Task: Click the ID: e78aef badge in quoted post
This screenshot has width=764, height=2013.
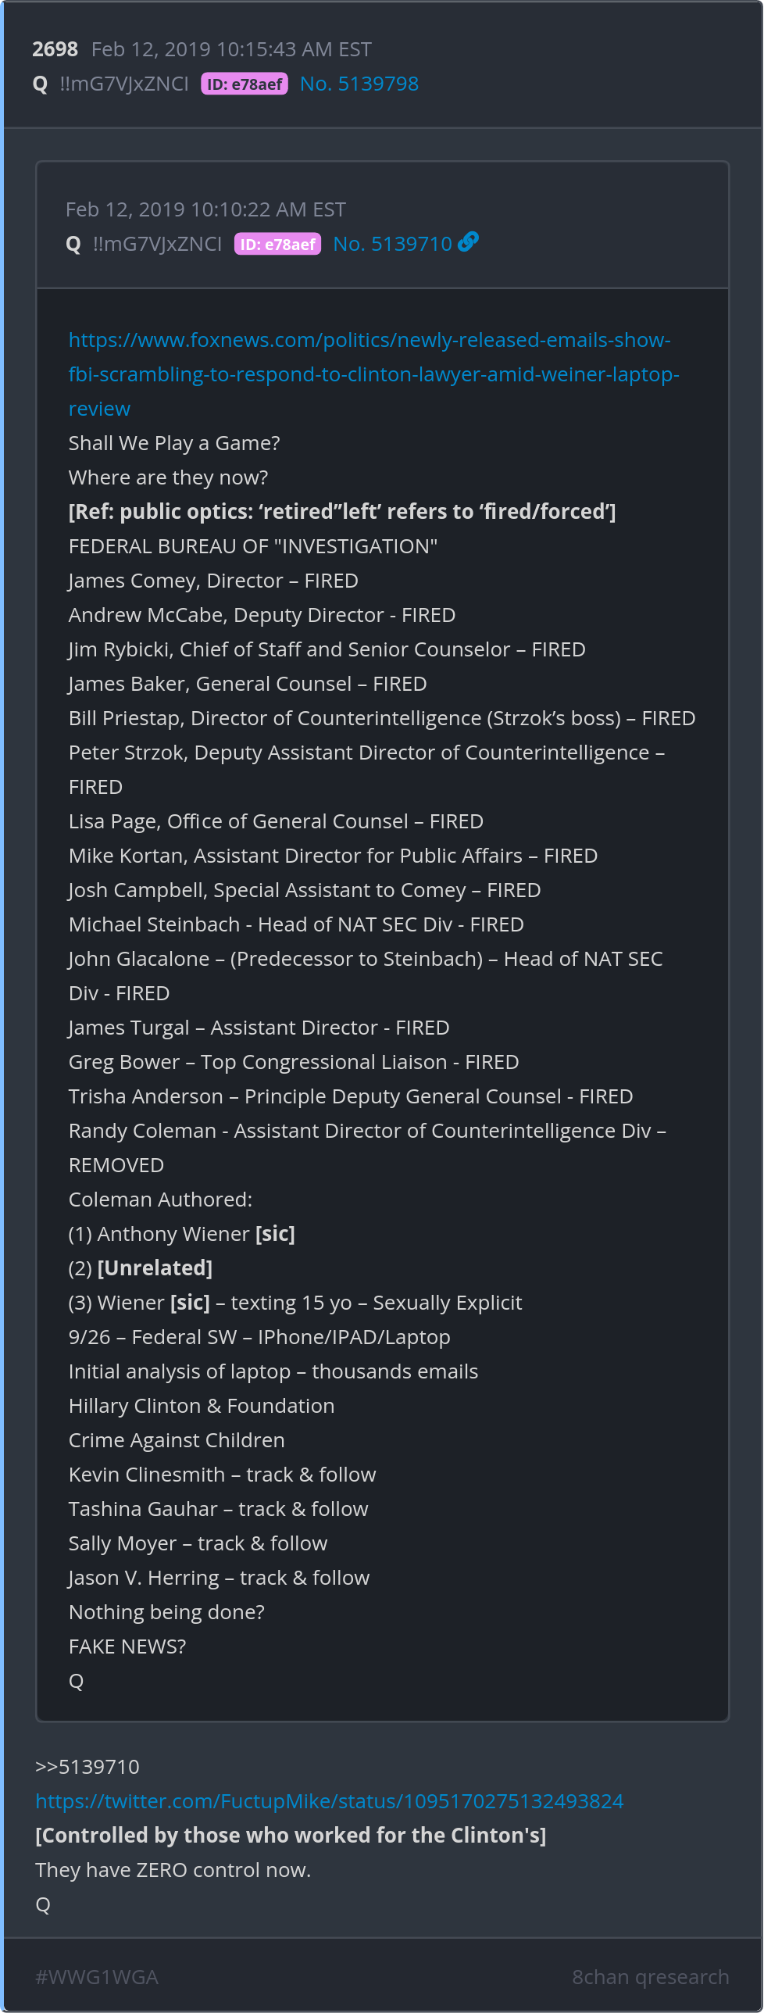Action: 277,244
